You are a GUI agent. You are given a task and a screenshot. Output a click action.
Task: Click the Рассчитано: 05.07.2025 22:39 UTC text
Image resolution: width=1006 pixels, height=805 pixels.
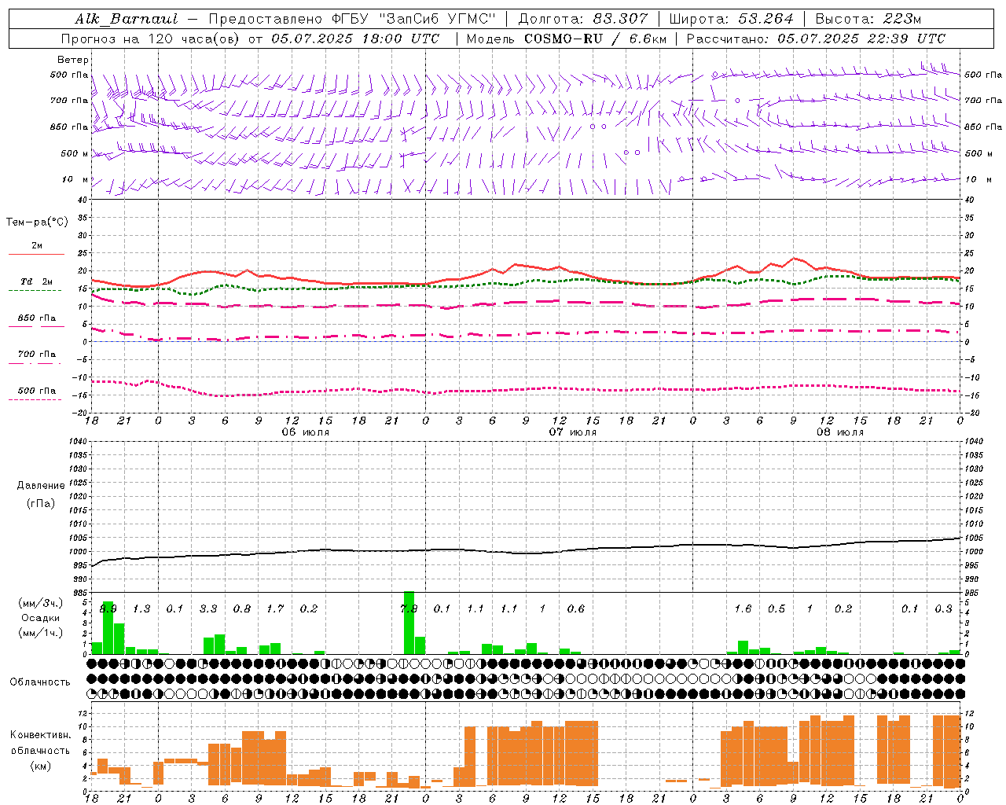[x=816, y=39]
